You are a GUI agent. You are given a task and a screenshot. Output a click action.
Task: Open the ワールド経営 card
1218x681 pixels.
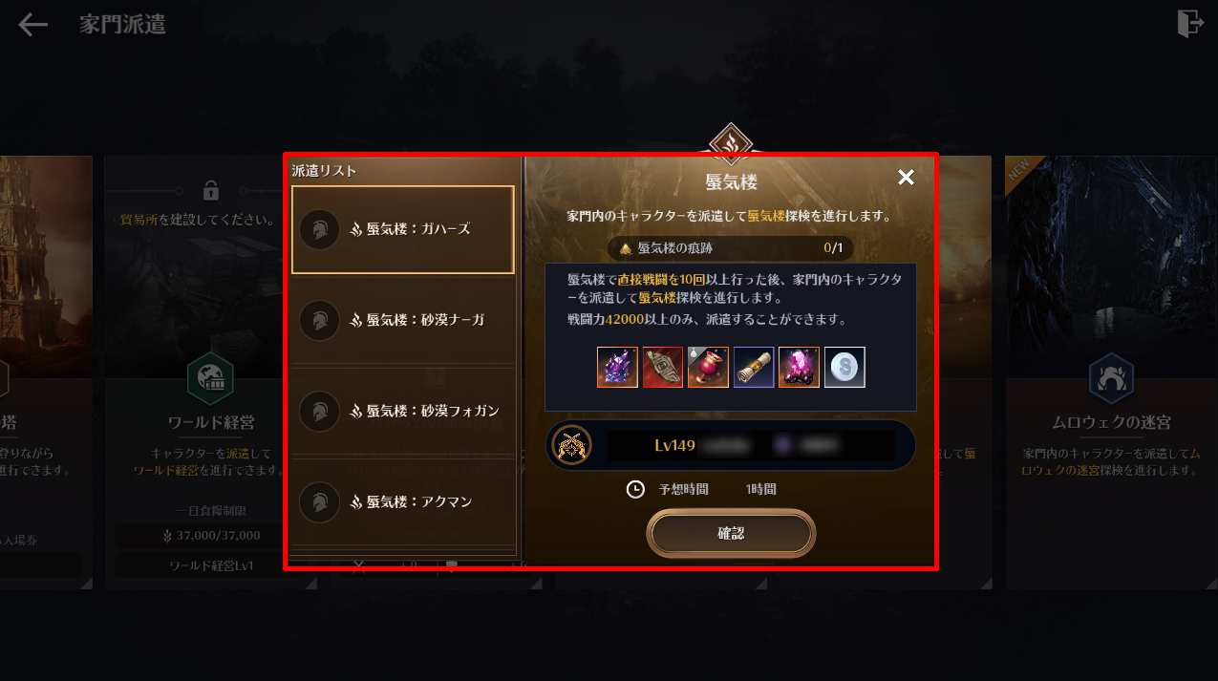pos(210,372)
